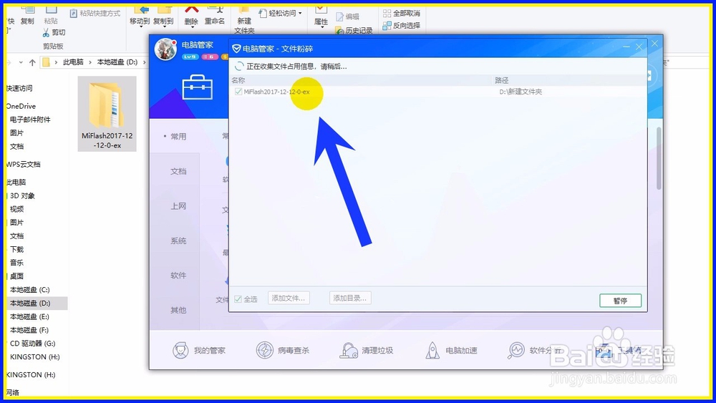Select WPS云文档 in navigation pane
Viewport: 716px width, 403px height.
24,165
